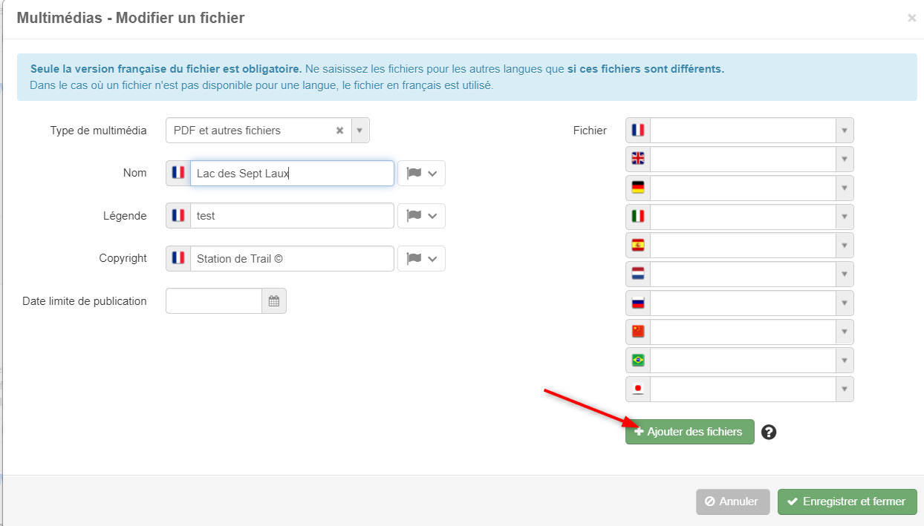Viewport: 924px width, 526px height.
Task: Click the French flag beside Légende field
Action: [178, 215]
